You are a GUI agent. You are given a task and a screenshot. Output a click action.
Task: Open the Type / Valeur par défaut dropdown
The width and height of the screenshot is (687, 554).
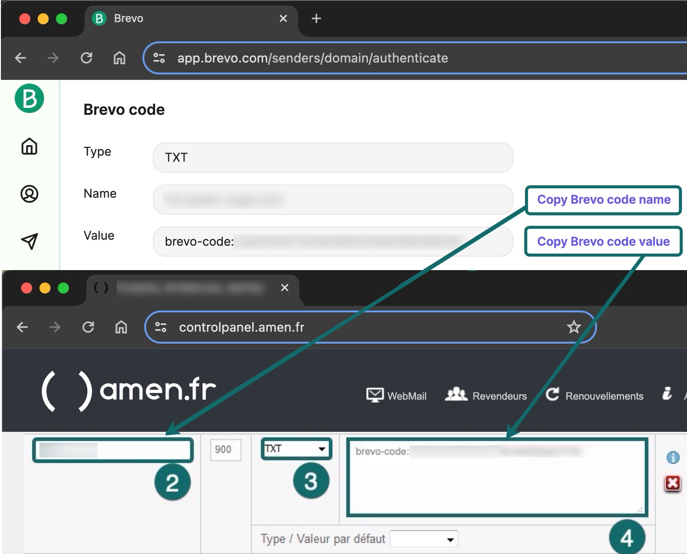tap(424, 539)
